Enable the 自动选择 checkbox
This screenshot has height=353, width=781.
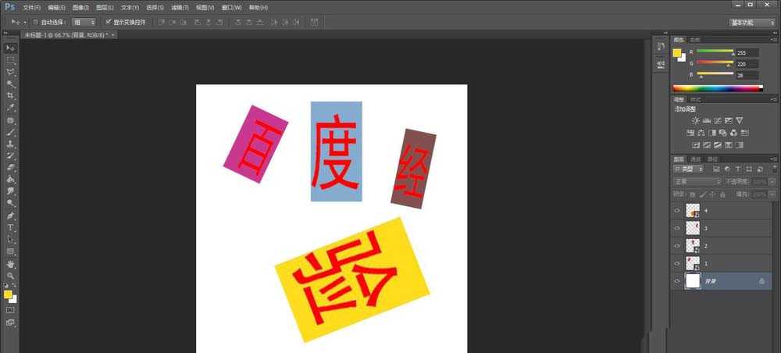[x=37, y=22]
